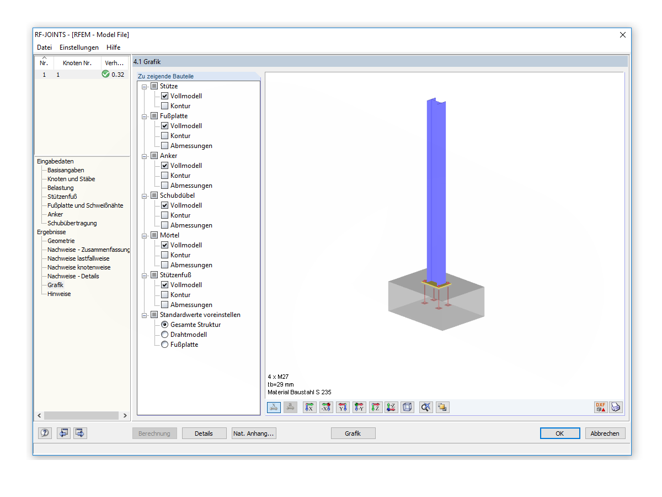This screenshot has height=497, width=662.
Task: Collapse the Stütze tree branch
Action: pos(145,86)
